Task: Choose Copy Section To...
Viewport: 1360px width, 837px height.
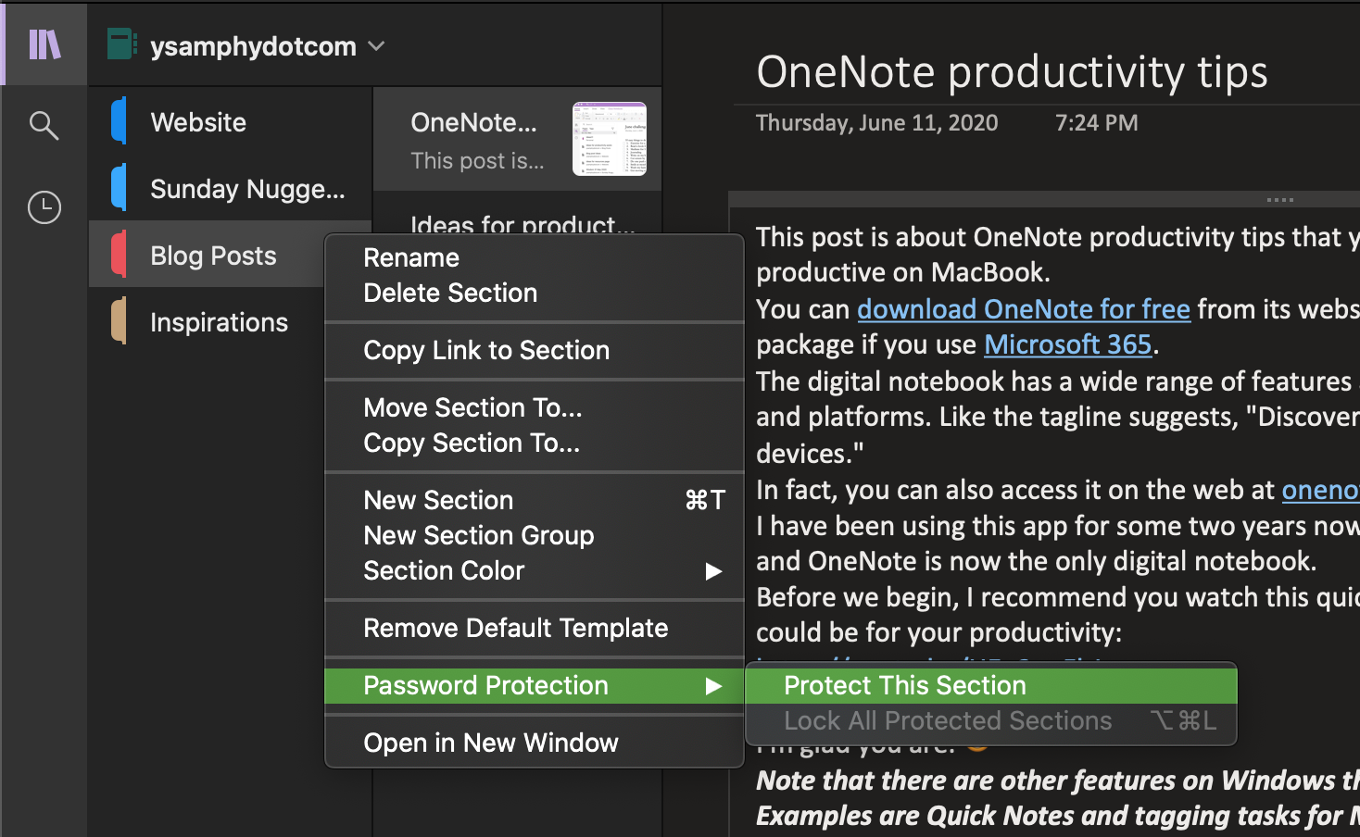Action: click(x=535, y=443)
